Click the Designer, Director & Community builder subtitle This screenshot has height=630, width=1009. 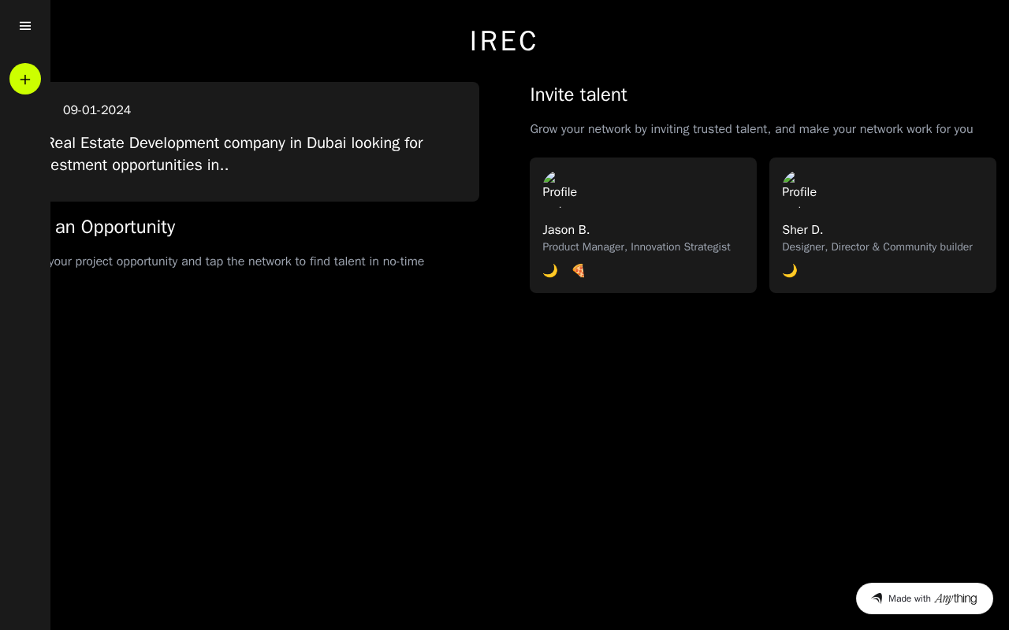[x=877, y=247]
